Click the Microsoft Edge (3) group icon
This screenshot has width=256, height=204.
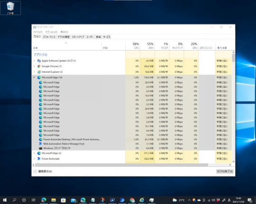click(x=39, y=153)
